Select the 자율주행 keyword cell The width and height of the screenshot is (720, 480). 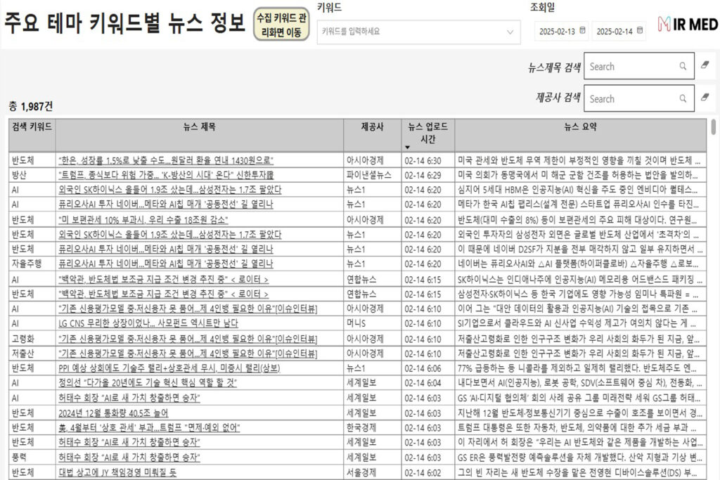click(32, 264)
